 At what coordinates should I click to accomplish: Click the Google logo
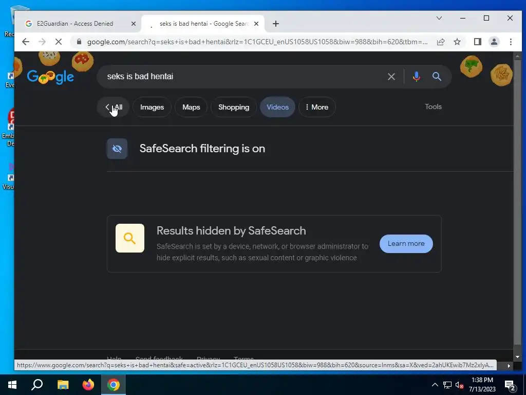click(x=50, y=77)
